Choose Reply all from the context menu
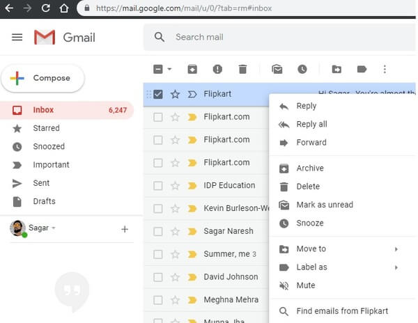Image resolution: width=418 pixels, height=323 pixels. click(343, 125)
